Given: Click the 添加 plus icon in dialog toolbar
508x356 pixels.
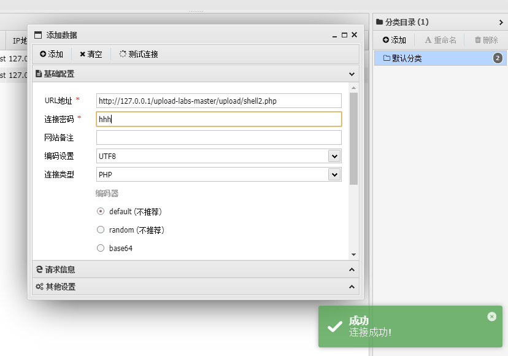Looking at the screenshot, I should (43, 54).
